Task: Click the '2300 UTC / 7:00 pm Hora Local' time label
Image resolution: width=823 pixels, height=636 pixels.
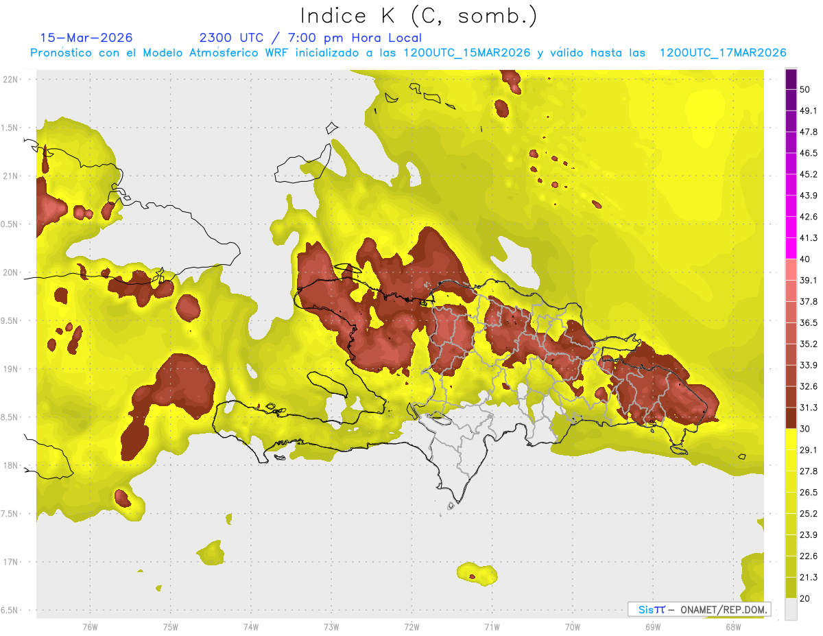Action: [x=311, y=38]
